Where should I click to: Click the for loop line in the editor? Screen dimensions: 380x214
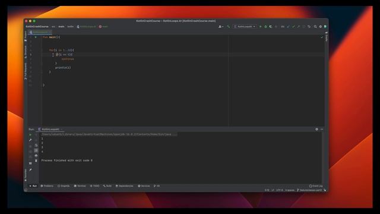(x=62, y=50)
